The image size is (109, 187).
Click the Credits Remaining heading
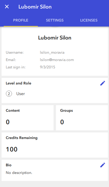22,138
